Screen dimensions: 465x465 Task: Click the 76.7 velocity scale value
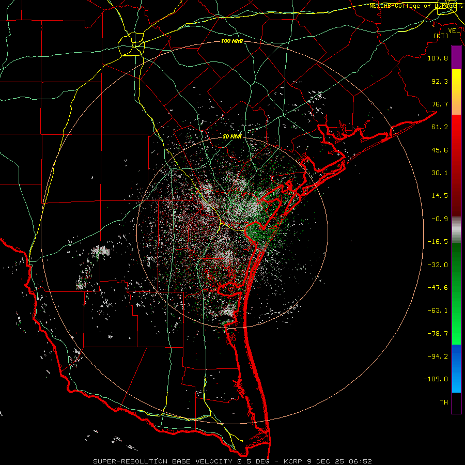point(440,104)
